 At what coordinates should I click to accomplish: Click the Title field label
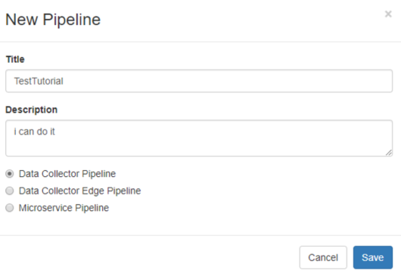[x=15, y=59]
